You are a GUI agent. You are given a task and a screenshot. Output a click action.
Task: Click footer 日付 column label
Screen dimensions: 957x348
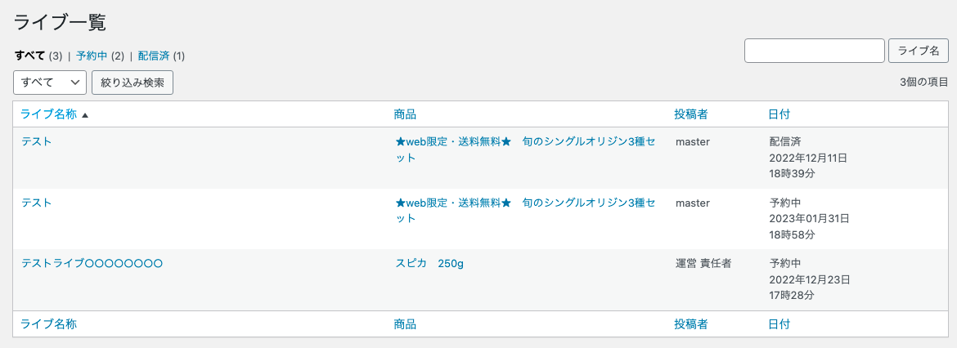779,324
